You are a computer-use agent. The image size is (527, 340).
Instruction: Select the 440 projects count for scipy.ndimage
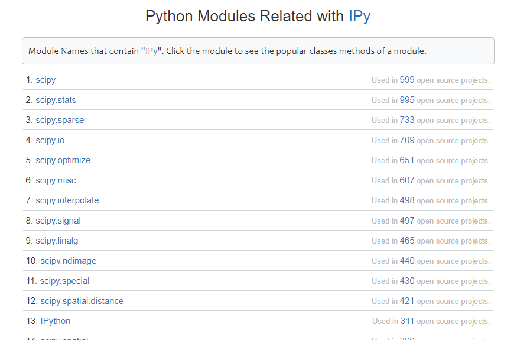click(407, 261)
